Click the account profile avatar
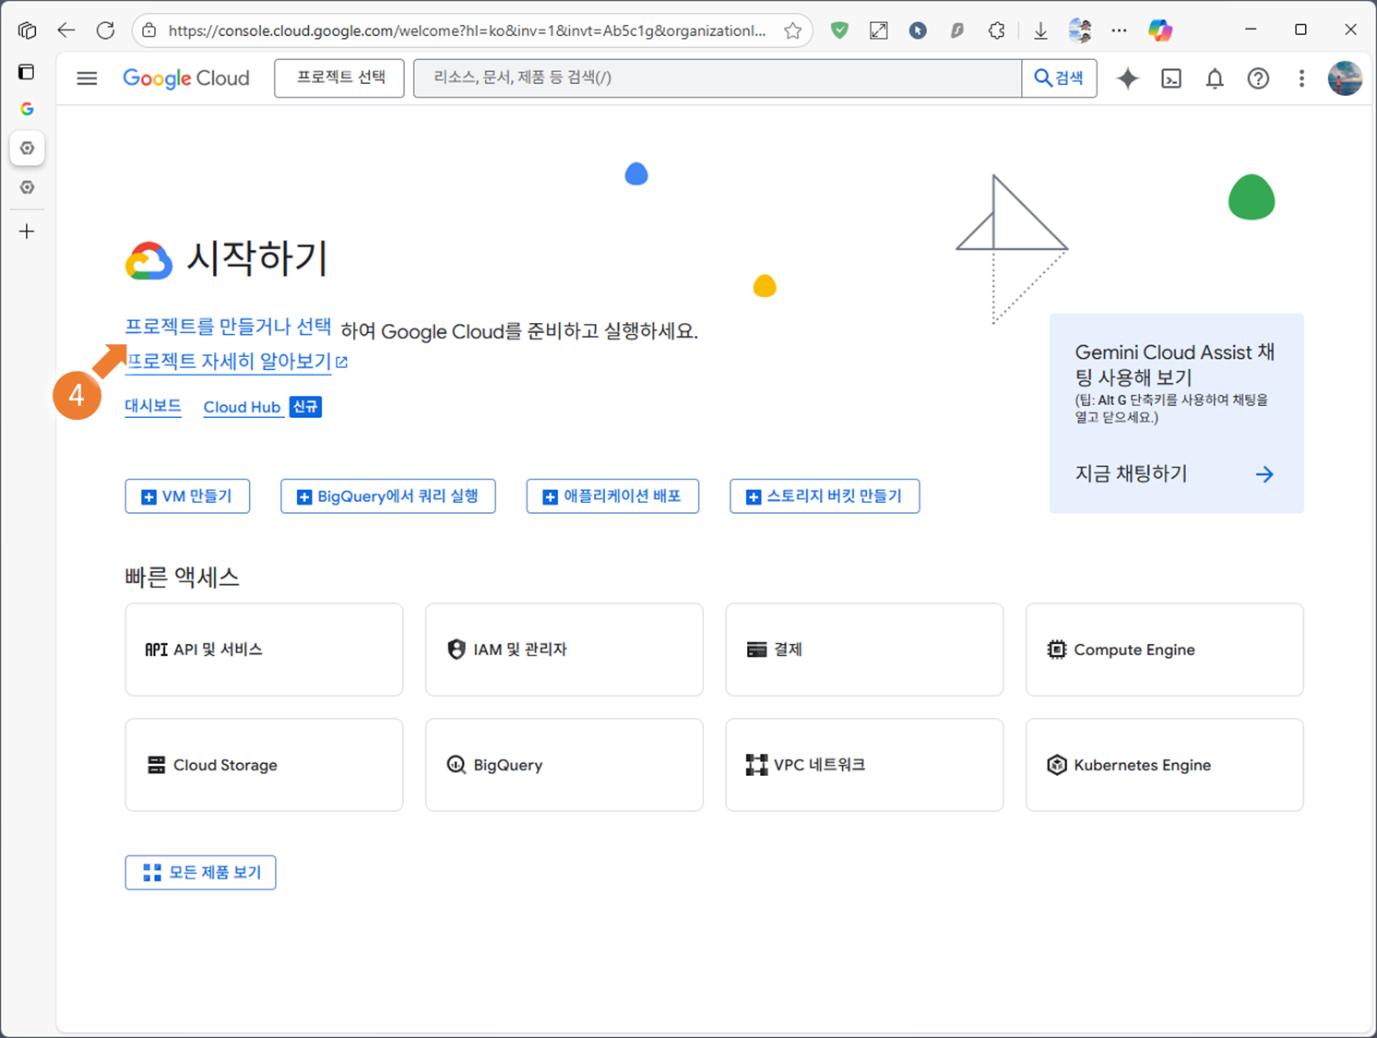The width and height of the screenshot is (1377, 1038). 1345,78
